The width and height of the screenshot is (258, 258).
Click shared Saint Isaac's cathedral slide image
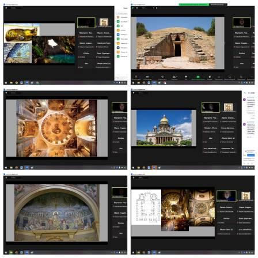tap(164, 128)
